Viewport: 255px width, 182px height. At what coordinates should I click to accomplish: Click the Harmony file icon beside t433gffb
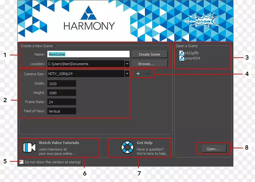click(x=182, y=53)
